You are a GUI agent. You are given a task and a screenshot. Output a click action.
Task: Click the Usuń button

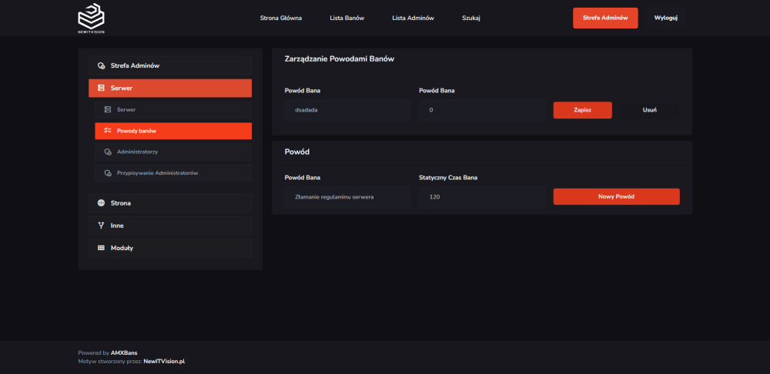coord(650,110)
